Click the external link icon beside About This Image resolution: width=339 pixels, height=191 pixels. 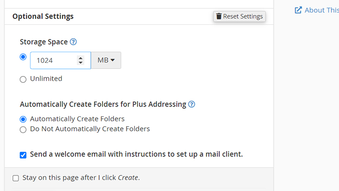[x=298, y=10]
